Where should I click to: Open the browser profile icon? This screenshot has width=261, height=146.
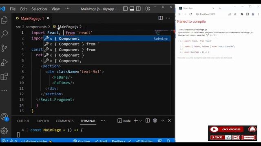coord(253,14)
